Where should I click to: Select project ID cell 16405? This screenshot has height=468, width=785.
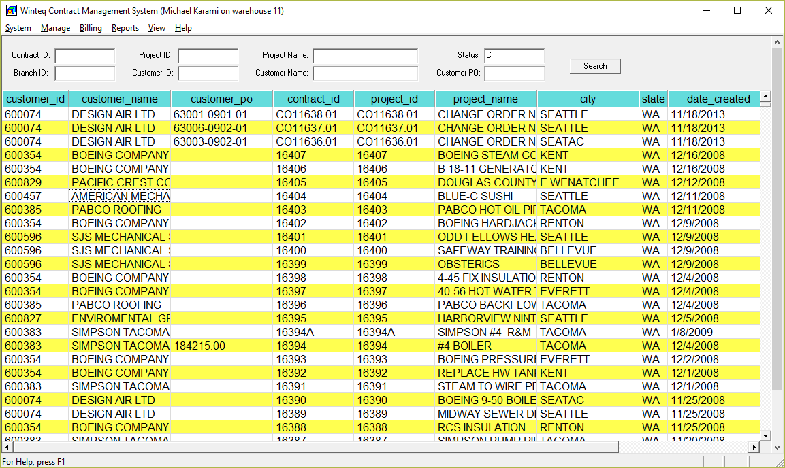click(394, 182)
